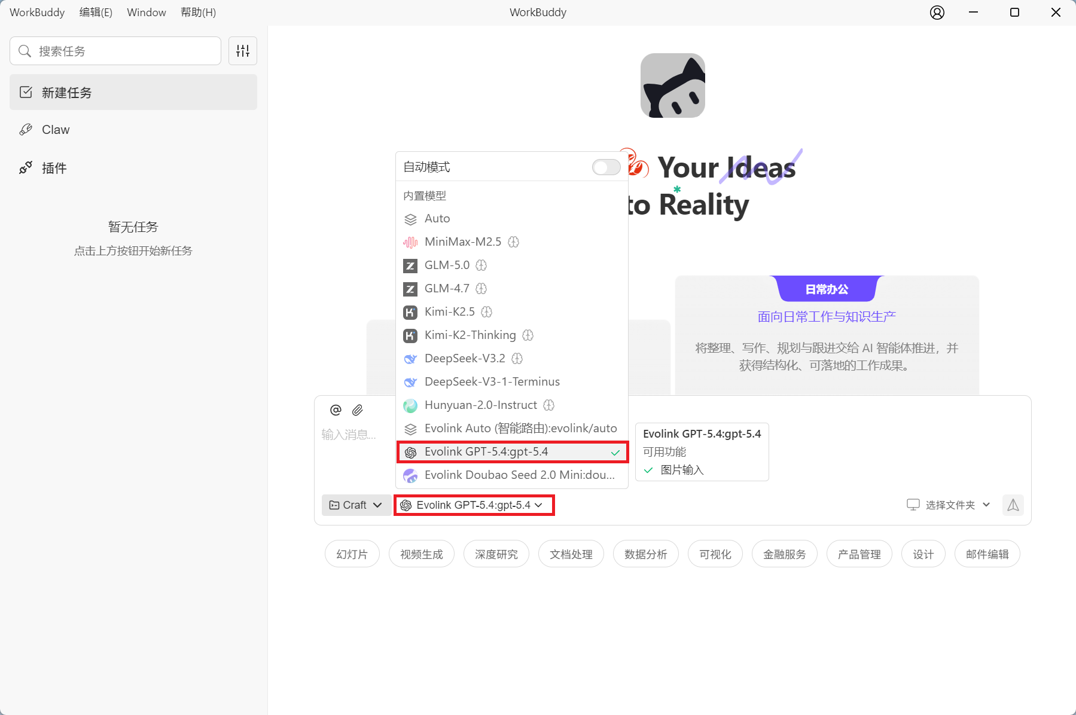The width and height of the screenshot is (1076, 715).
Task: Click the 新建任务 button
Action: pos(133,92)
